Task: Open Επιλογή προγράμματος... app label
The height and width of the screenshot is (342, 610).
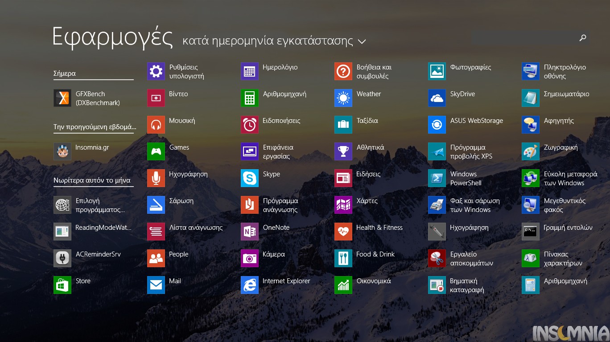Action: click(x=100, y=205)
